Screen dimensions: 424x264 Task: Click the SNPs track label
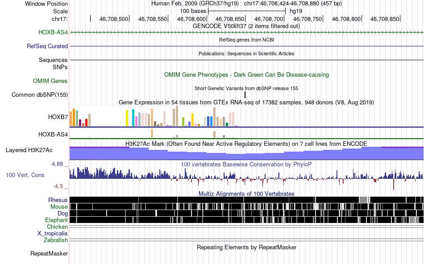pyautogui.click(x=60, y=67)
